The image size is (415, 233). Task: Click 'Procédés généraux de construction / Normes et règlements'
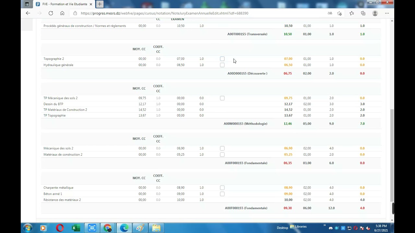(85, 26)
